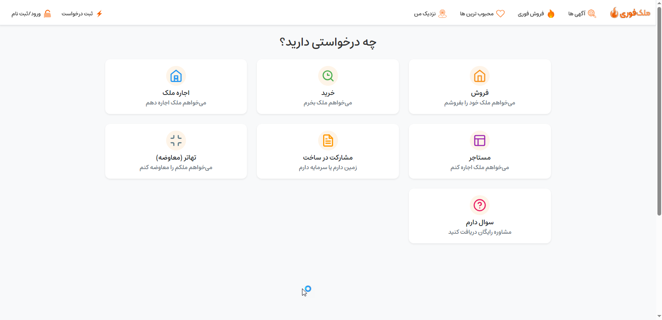Screen dimensions: 662x320
Task: Click the flame icon beside فروش فوری
Action: [551, 14]
